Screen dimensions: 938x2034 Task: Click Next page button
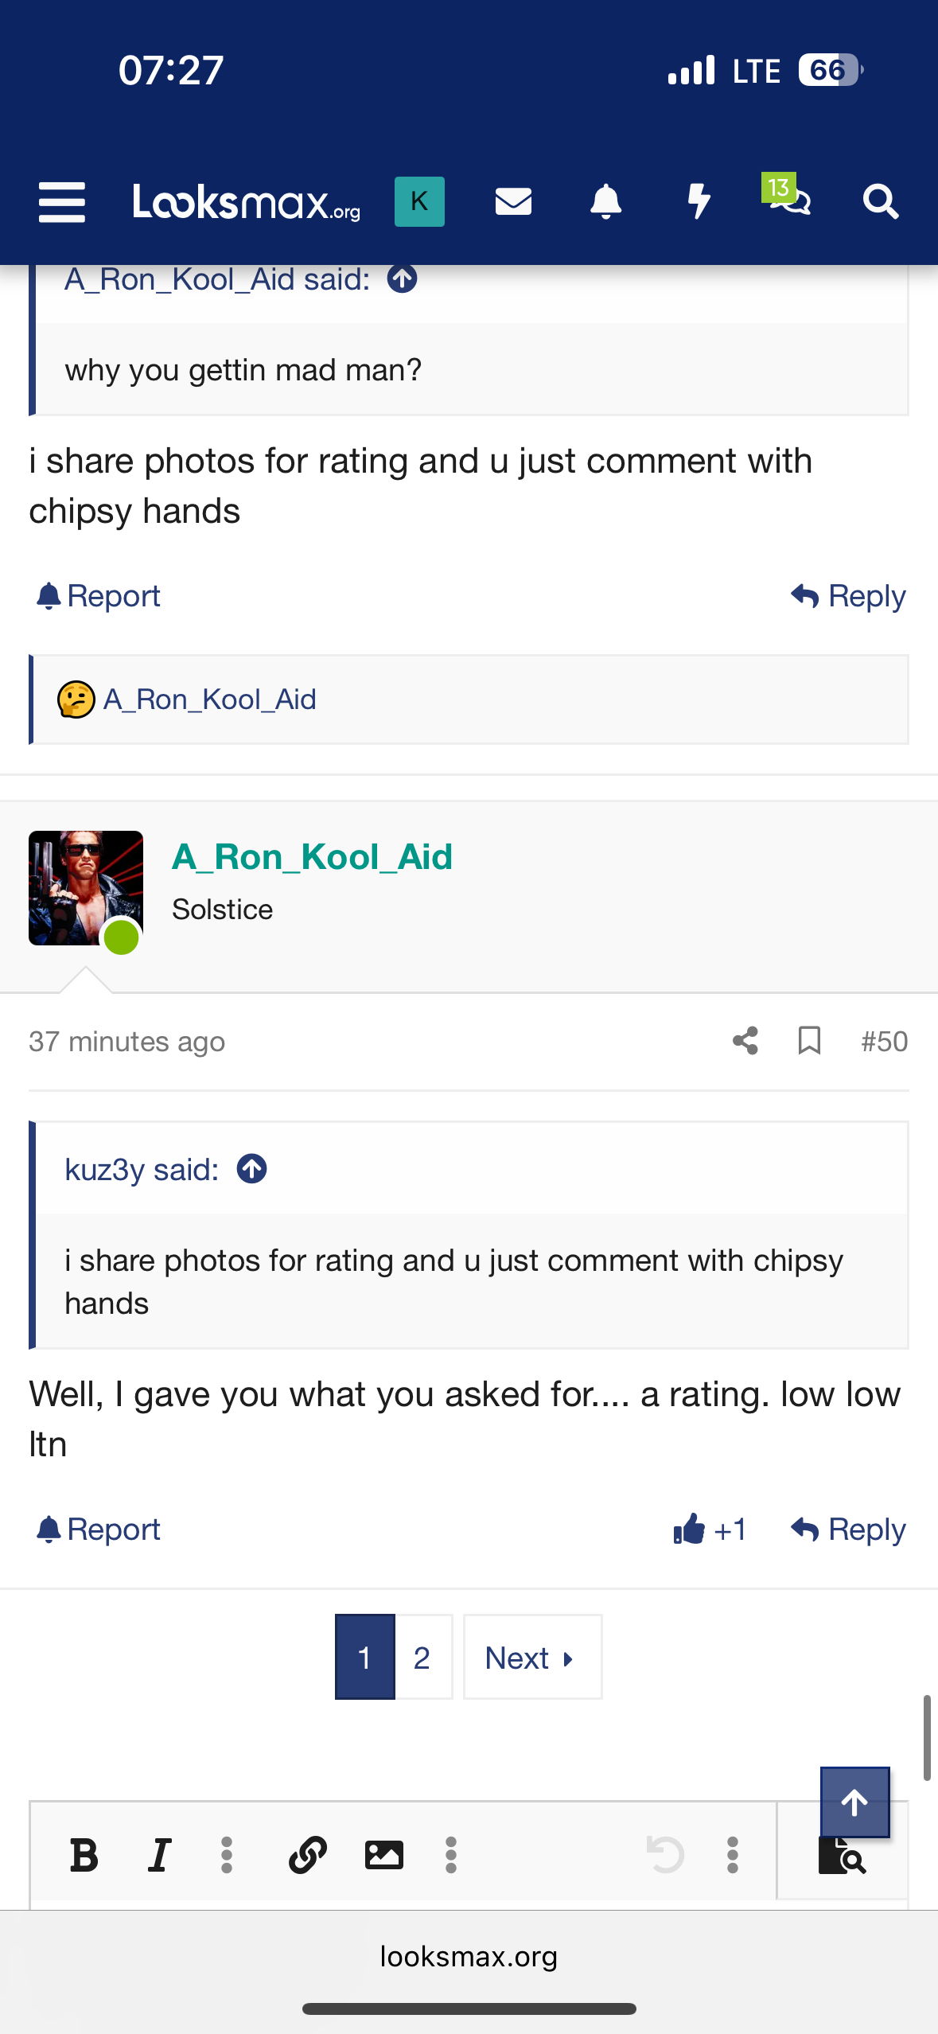click(x=532, y=1658)
